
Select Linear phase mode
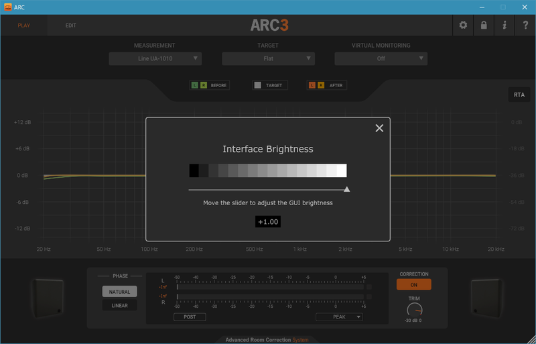[x=120, y=305]
